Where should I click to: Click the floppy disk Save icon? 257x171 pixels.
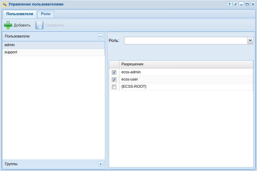point(39,25)
